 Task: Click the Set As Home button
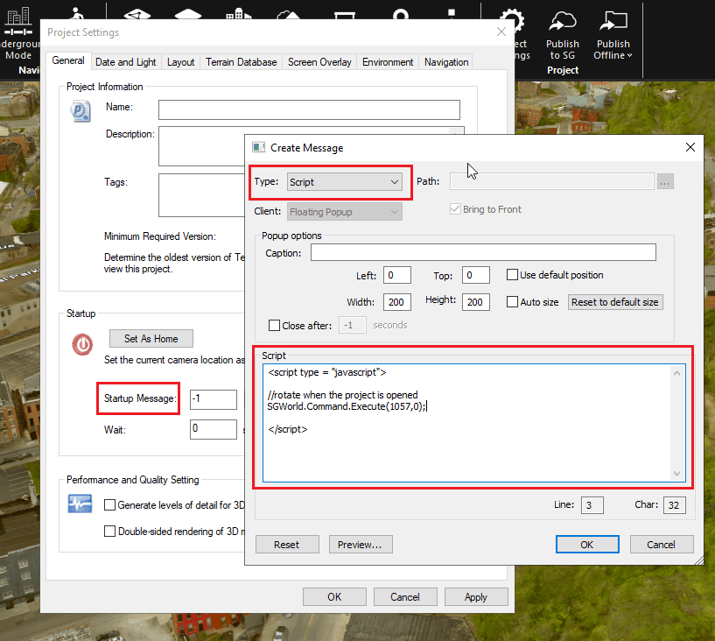(x=151, y=339)
